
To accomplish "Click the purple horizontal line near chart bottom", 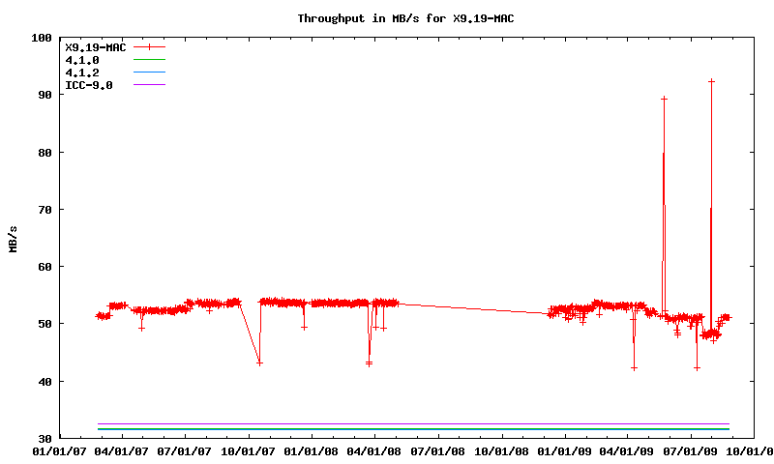I will point(387,423).
